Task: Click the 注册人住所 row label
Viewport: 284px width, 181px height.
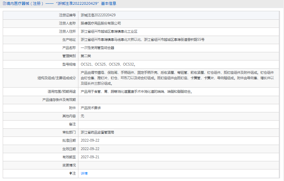Action: (x=68, y=31)
